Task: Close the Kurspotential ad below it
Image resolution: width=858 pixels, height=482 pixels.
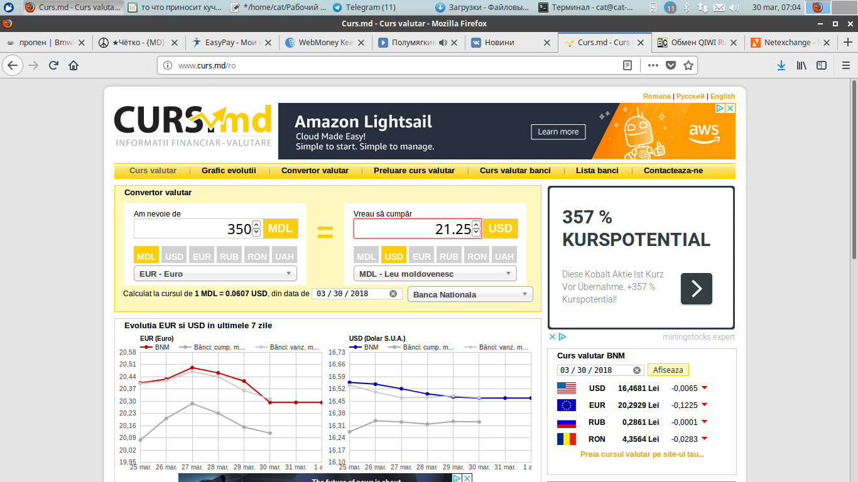Action: tap(552, 336)
